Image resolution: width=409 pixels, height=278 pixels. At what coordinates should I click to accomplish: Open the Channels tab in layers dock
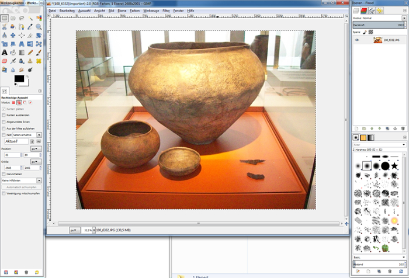[x=364, y=10]
